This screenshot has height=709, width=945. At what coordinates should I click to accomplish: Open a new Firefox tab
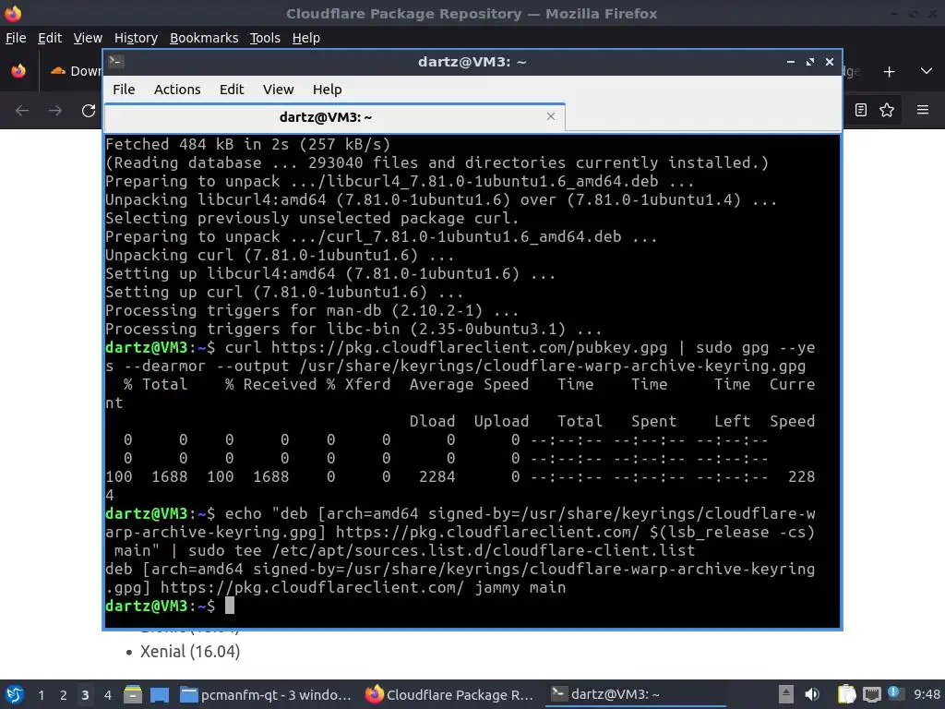coord(889,72)
